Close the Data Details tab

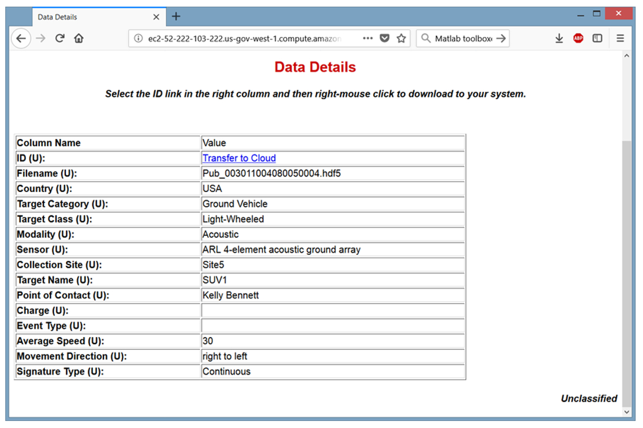point(156,17)
